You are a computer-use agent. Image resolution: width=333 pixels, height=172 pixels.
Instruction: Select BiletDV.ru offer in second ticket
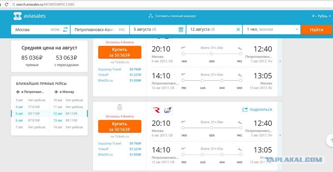click(x=119, y=155)
